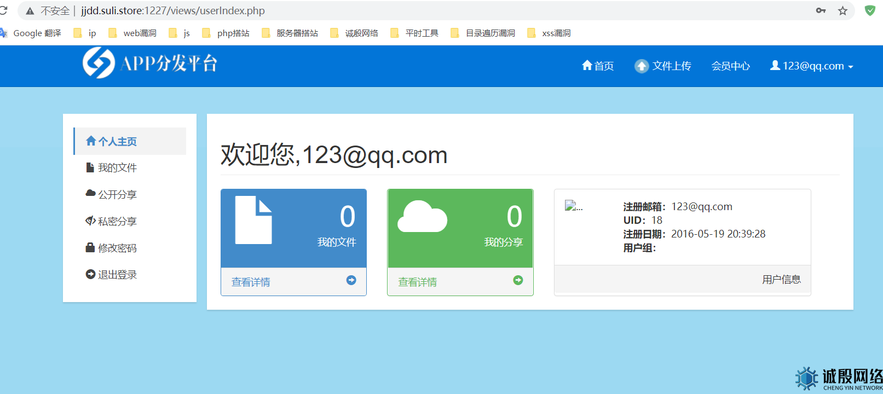The width and height of the screenshot is (883, 394).
Task: Click the broken avatar image in the user info panel
Action: click(x=574, y=206)
